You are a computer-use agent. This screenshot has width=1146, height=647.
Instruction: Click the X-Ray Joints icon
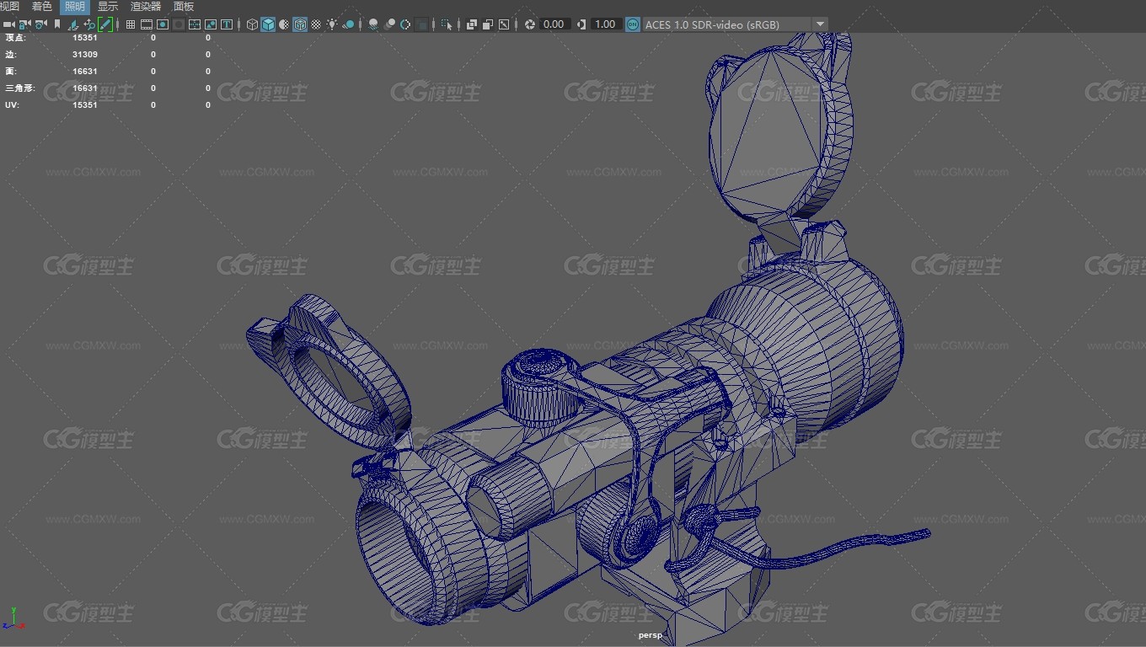pyautogui.click(x=504, y=24)
